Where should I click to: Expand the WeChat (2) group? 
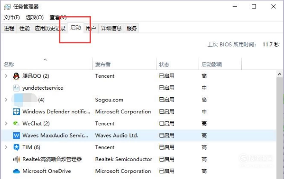point(6,124)
